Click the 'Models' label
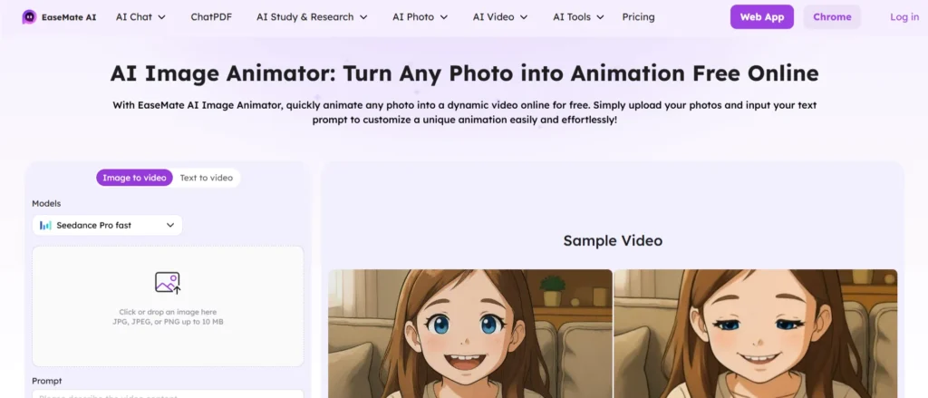This screenshot has width=928, height=398. tap(46, 203)
